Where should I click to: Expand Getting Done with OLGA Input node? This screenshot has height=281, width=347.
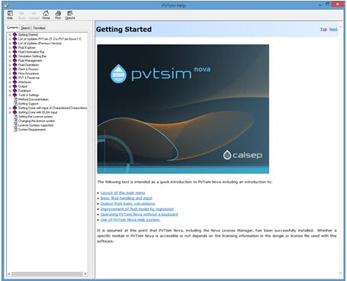pos(10,112)
